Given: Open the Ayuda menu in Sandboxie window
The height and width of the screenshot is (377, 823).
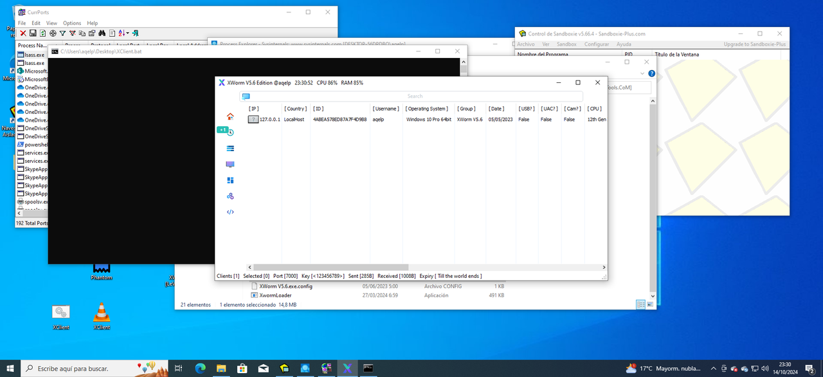Looking at the screenshot, I should click(x=624, y=44).
